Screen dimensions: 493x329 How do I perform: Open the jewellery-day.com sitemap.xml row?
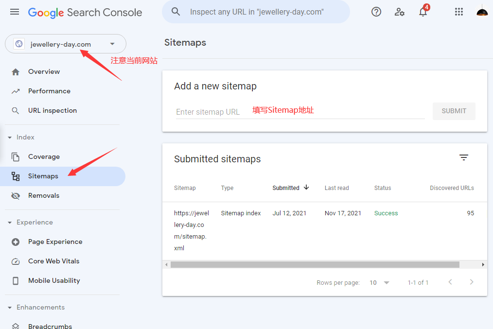(324, 231)
